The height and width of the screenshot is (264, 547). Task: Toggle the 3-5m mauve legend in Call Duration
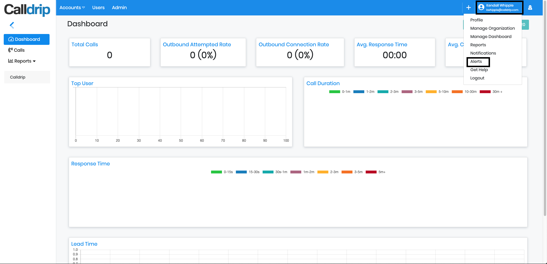pos(412,92)
